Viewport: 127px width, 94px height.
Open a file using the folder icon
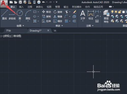tap(16, 2)
